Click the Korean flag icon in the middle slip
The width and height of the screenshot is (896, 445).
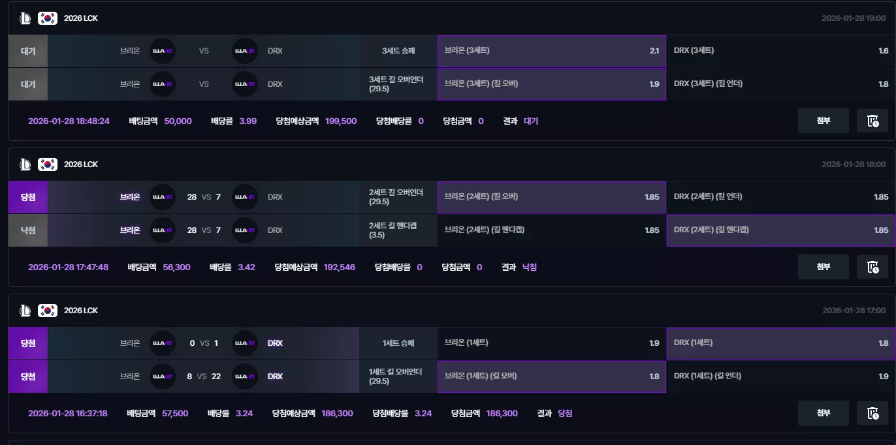(48, 164)
